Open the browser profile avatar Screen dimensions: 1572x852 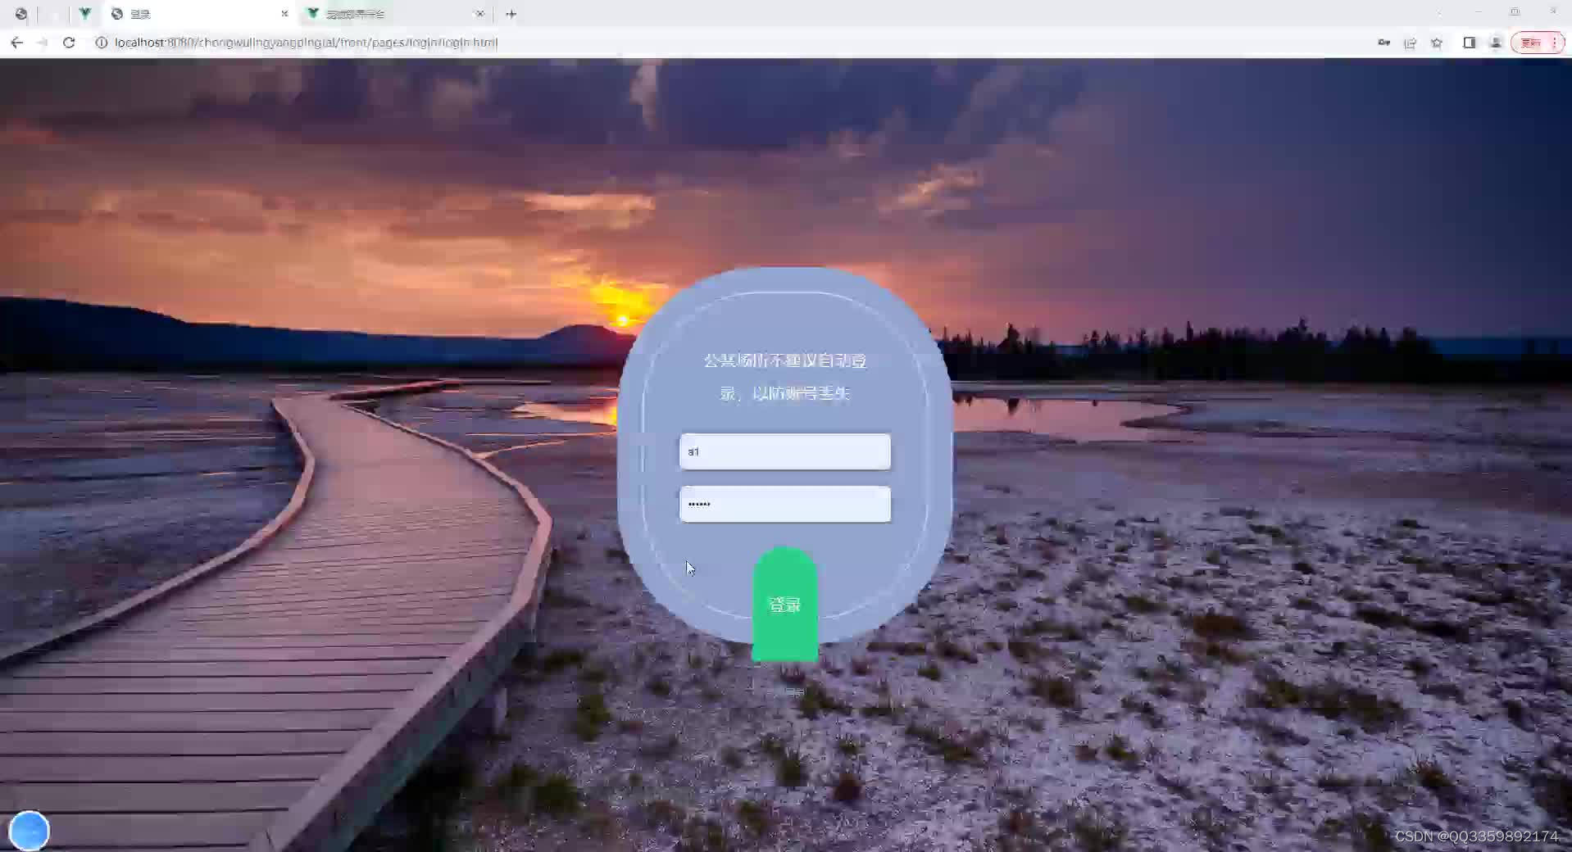click(x=1496, y=43)
